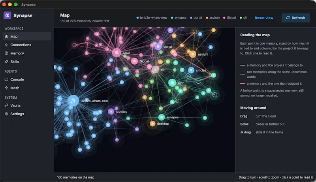Click 'a memory and the one that replaced it'

274,84
